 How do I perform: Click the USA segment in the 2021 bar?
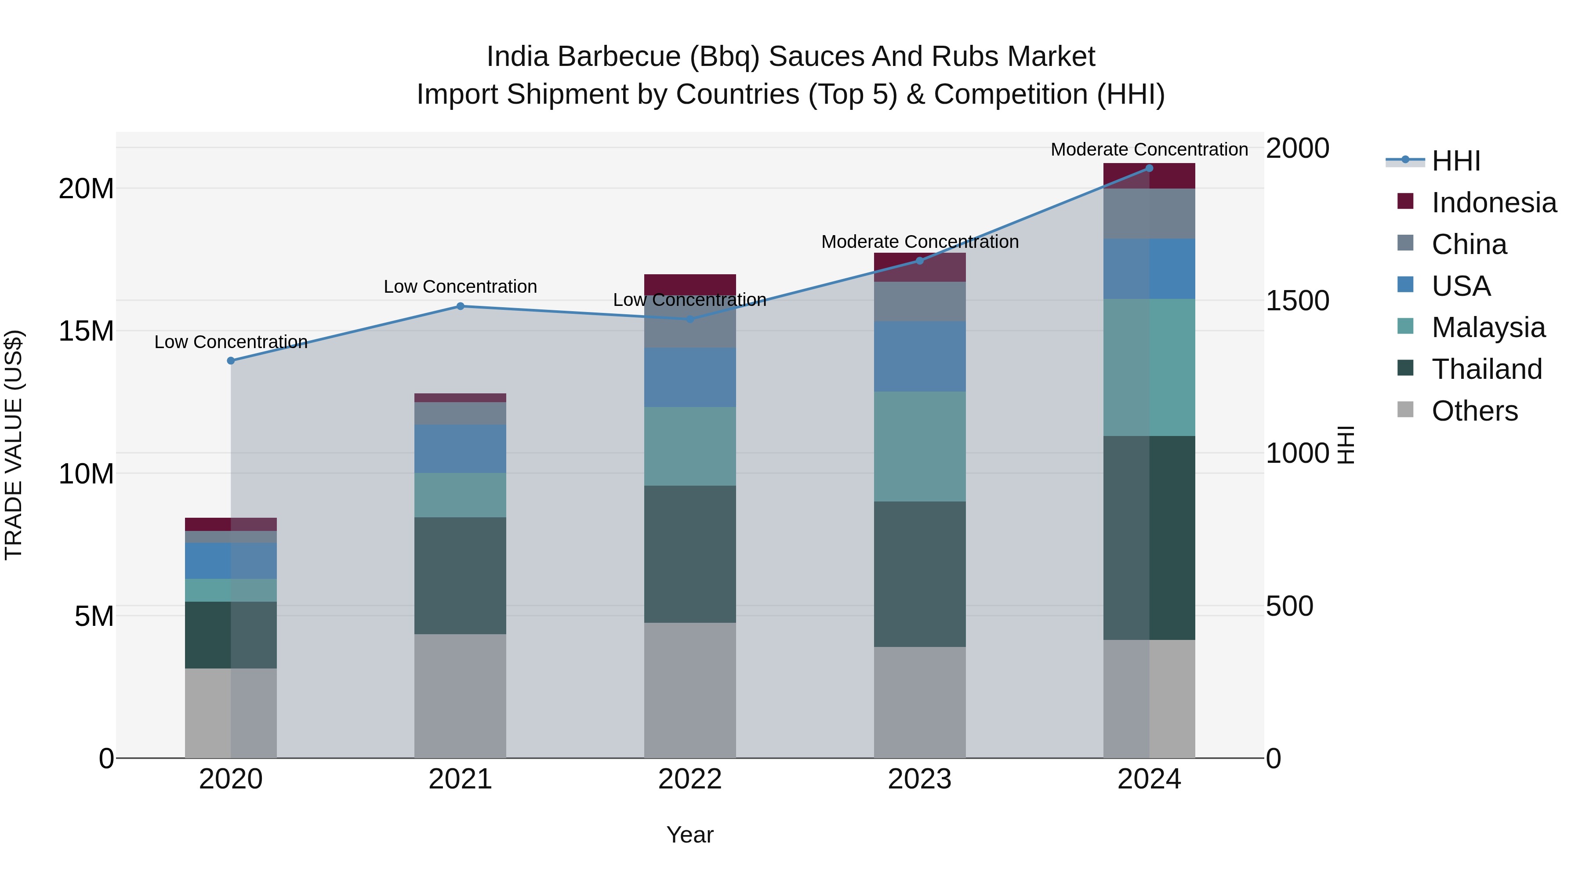pos(461,448)
